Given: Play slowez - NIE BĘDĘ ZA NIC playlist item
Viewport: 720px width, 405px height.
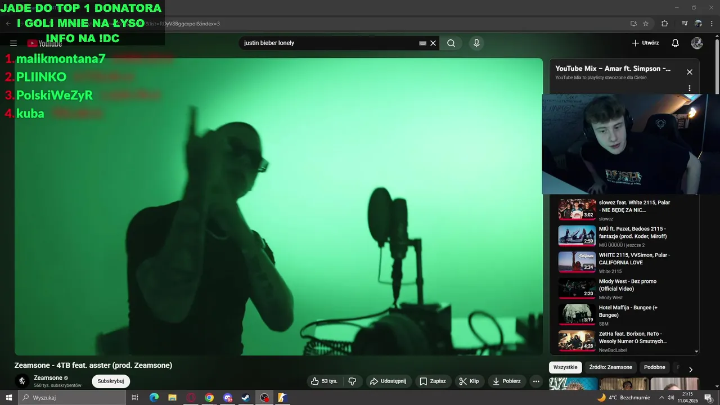Looking at the screenshot, I should pyautogui.click(x=623, y=209).
